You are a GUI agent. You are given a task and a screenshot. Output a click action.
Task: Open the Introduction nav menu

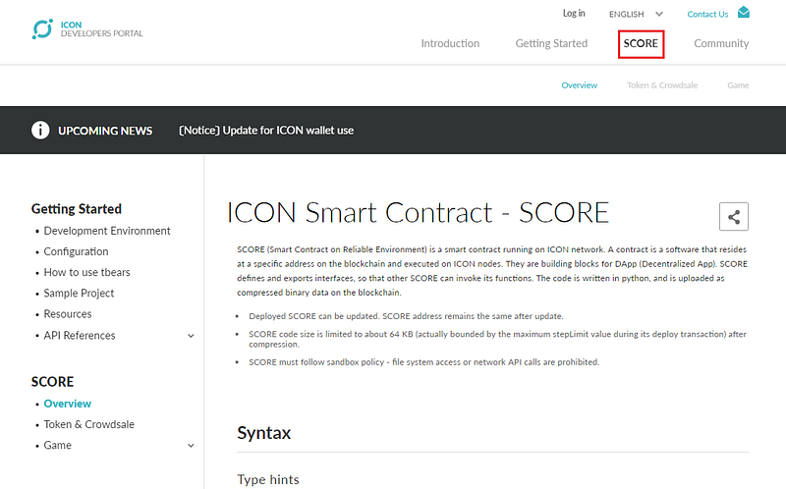[450, 43]
